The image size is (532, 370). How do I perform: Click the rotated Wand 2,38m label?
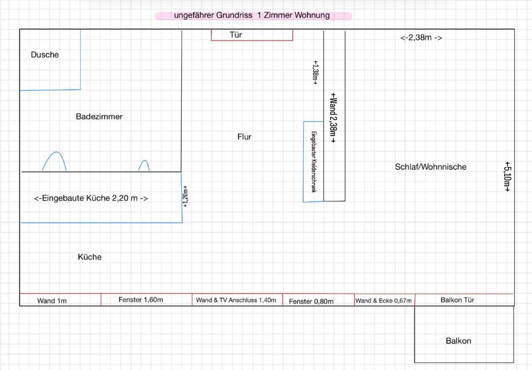(332, 118)
